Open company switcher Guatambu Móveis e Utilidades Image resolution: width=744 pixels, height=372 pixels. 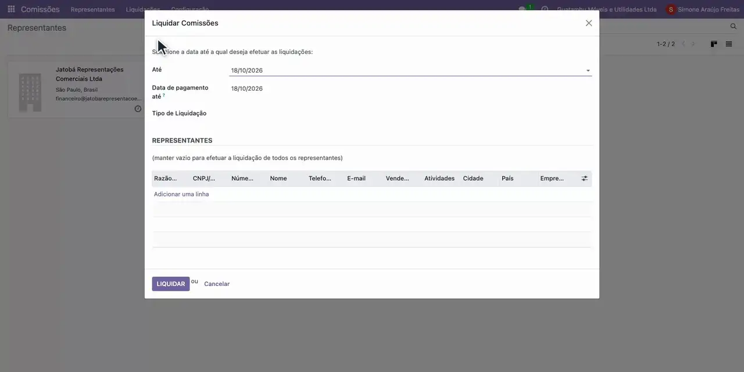click(x=607, y=9)
